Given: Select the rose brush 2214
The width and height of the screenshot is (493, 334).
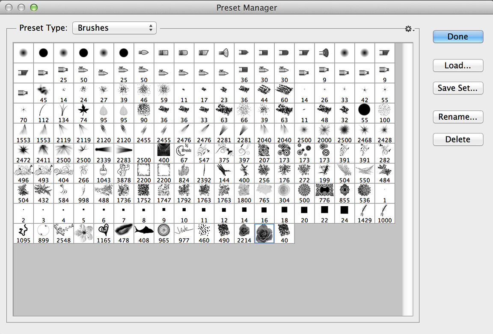Looking at the screenshot, I should pos(244,234).
